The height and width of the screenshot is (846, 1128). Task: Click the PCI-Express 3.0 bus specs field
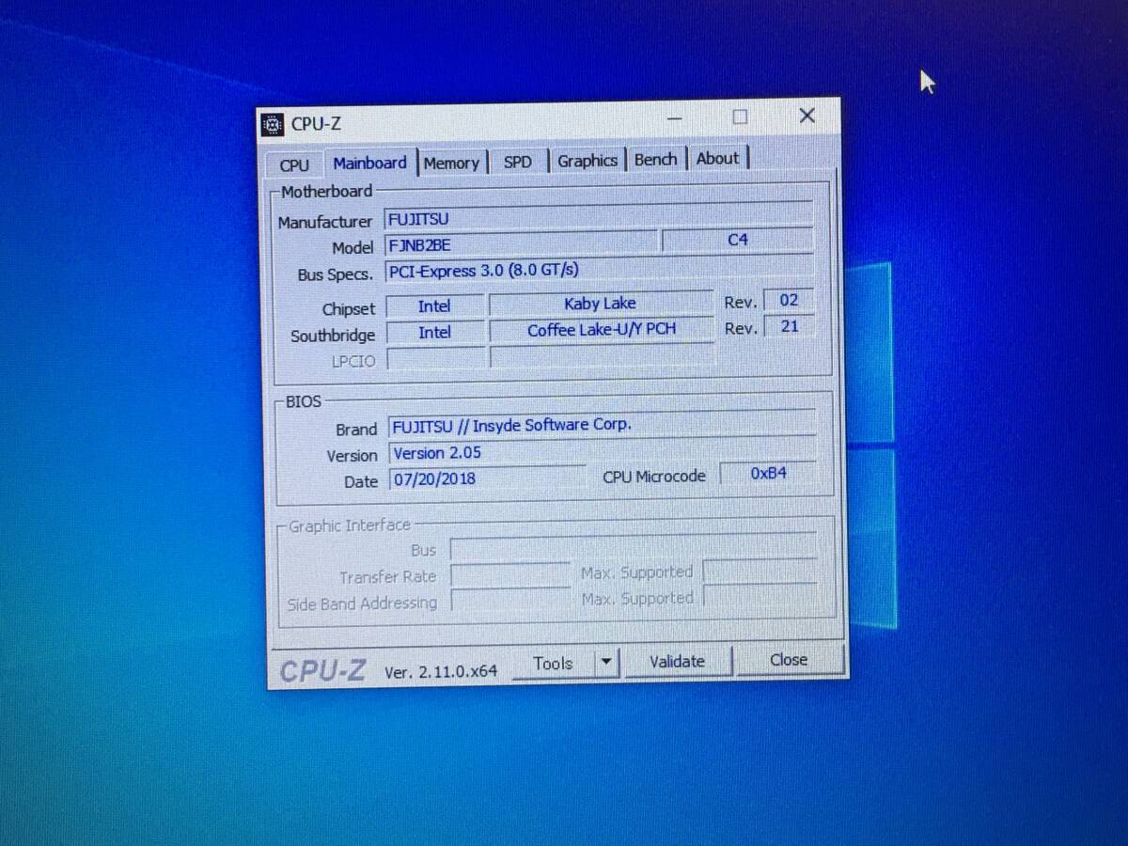coord(600,270)
